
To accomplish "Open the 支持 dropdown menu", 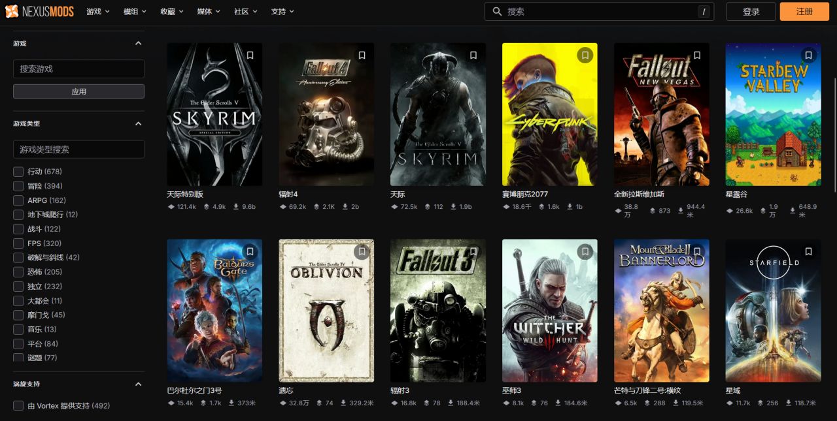I will coord(282,12).
